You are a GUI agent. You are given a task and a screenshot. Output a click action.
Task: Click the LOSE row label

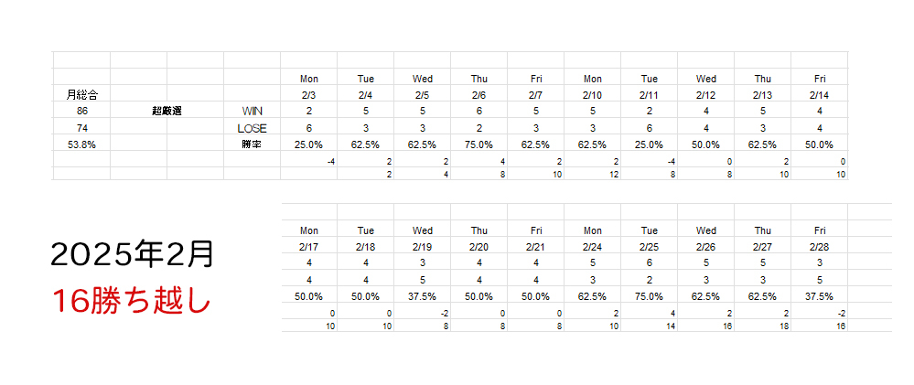[252, 128]
